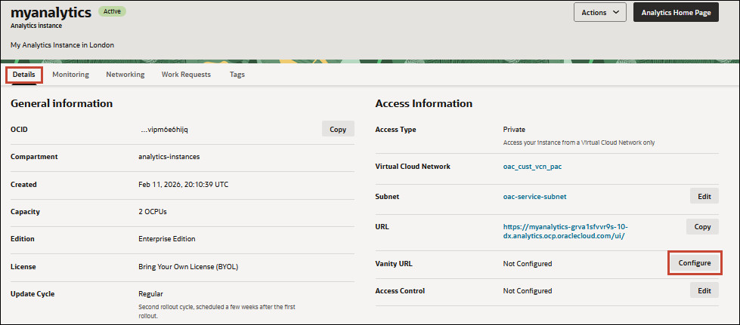Viewport: 740px width, 325px height.
Task: Open the Actions dropdown menu
Action: click(x=600, y=12)
